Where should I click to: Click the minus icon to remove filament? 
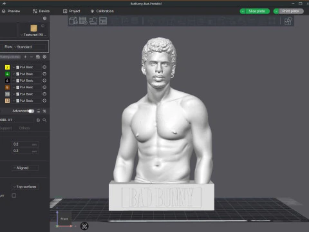(x=32, y=57)
